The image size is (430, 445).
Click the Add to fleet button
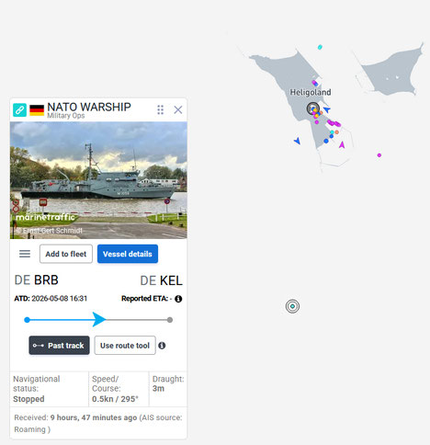click(66, 254)
